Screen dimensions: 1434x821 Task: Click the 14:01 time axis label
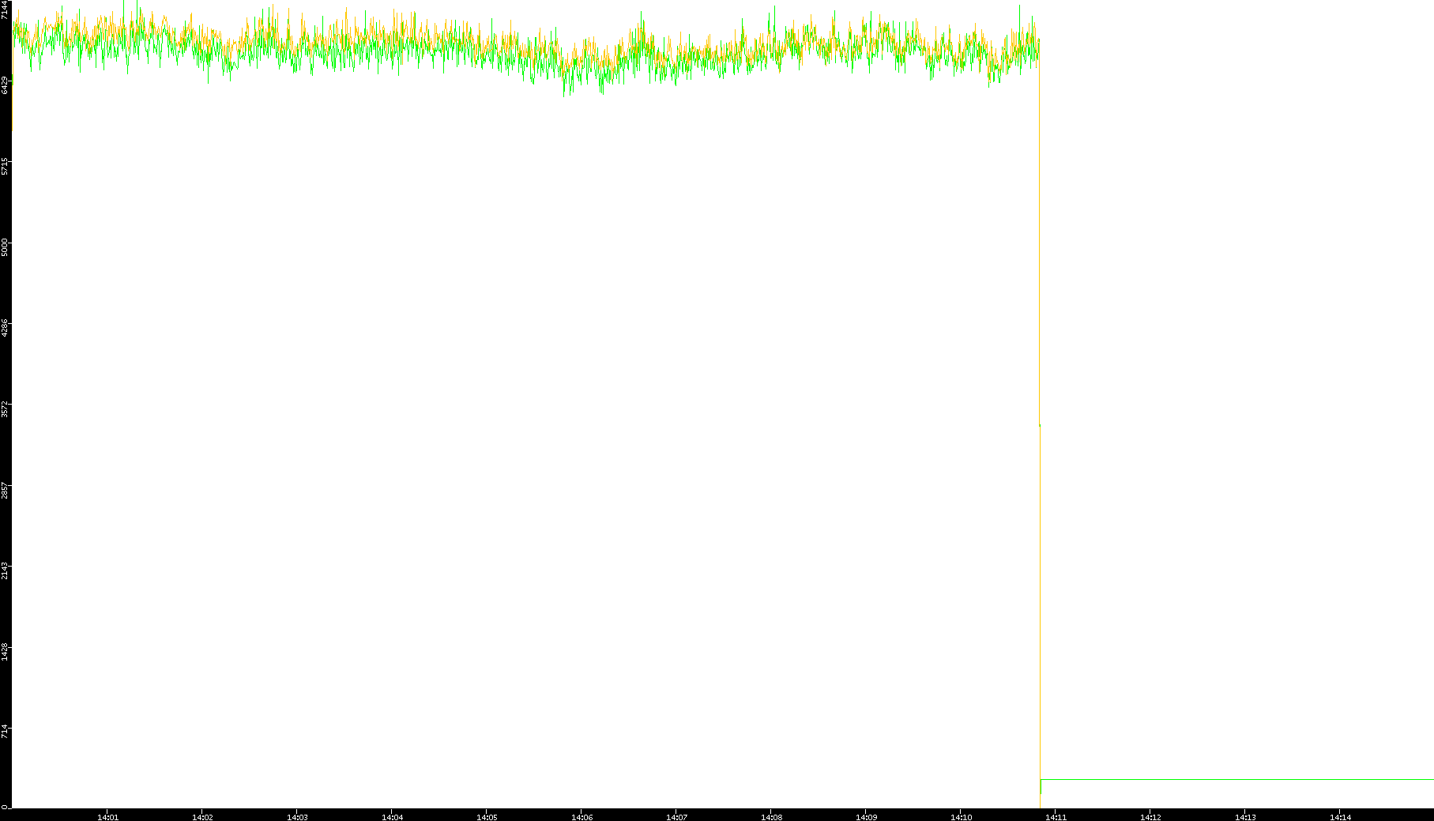click(107, 817)
